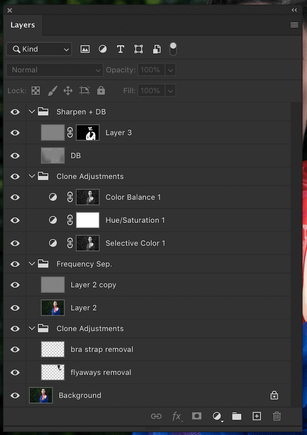Click the lock transparent pixels icon
Screen dimensions: 307x435
point(36,90)
